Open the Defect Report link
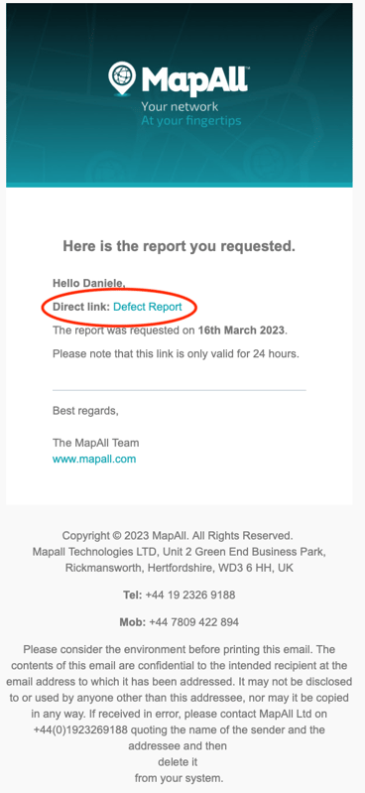This screenshot has width=365, height=793. (147, 307)
